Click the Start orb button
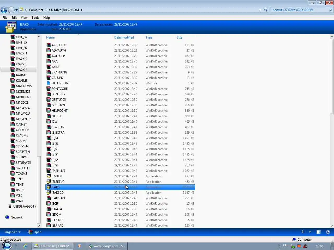 point(7,246)
